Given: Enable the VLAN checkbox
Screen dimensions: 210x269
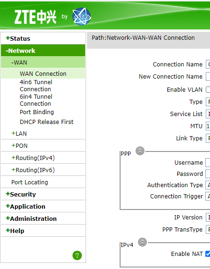Looking at the screenshot, I should [208, 89].
